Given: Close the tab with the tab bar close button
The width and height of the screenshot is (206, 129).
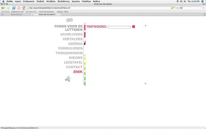Looking at the screenshot, I should pyautogui.click(x=204, y=14).
